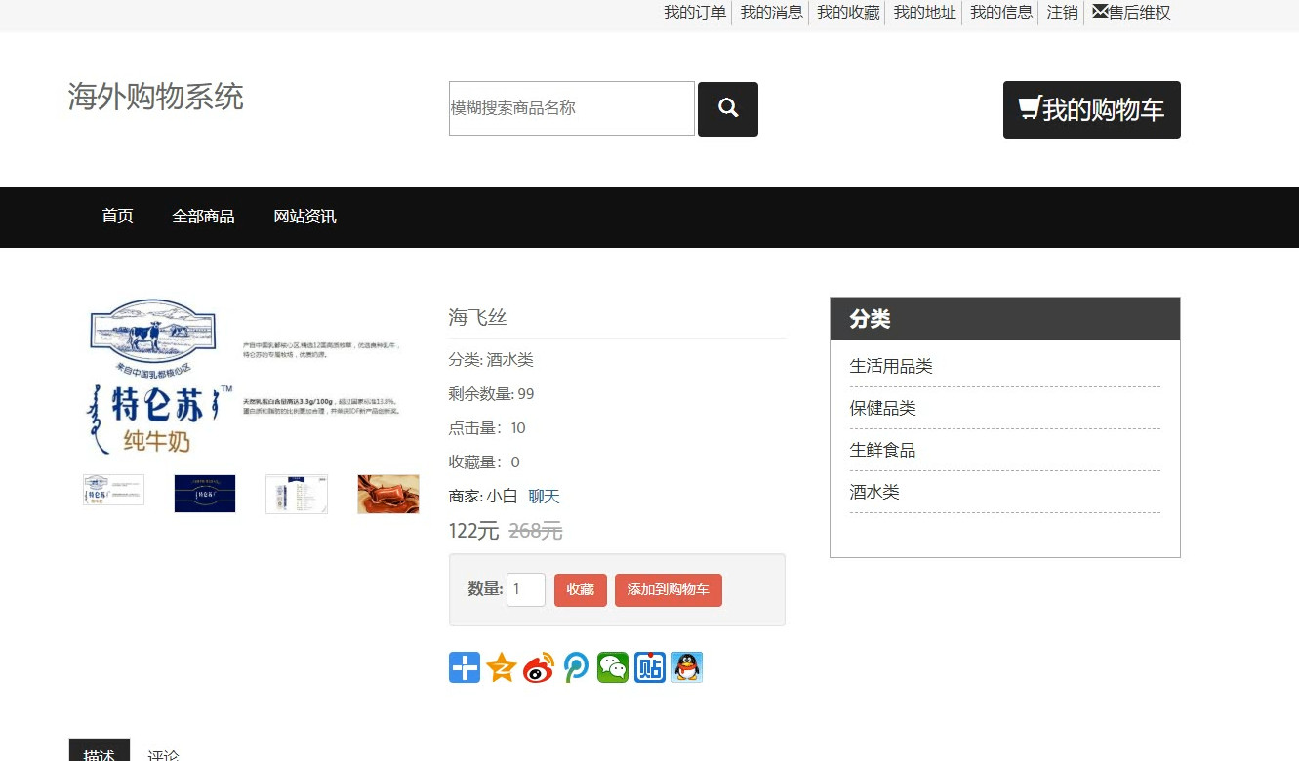This screenshot has width=1299, height=761.
Task: Select 生活用品类 category
Action: coord(891,367)
